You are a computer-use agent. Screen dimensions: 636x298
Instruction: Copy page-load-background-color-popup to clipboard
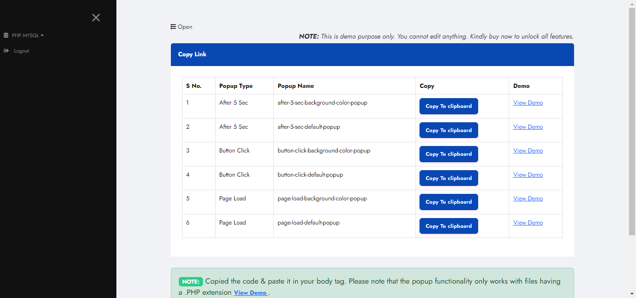[448, 202]
